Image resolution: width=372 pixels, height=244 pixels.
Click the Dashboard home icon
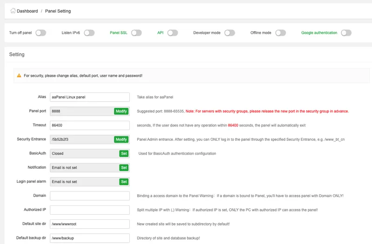tap(13, 11)
